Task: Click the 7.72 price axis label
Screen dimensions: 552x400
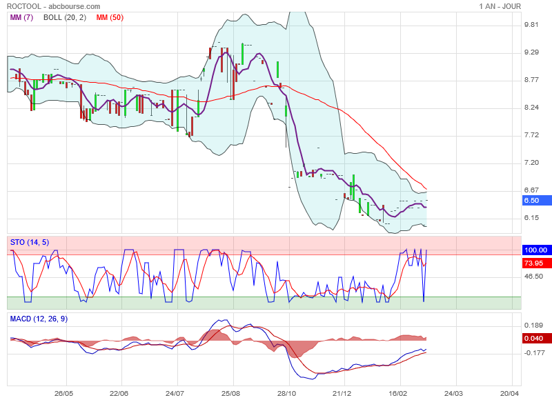Action: [x=531, y=135]
